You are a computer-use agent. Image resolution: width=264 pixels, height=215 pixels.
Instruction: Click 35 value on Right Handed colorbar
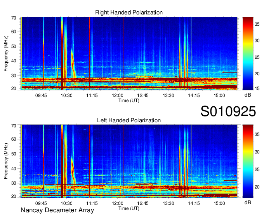(257, 24)
